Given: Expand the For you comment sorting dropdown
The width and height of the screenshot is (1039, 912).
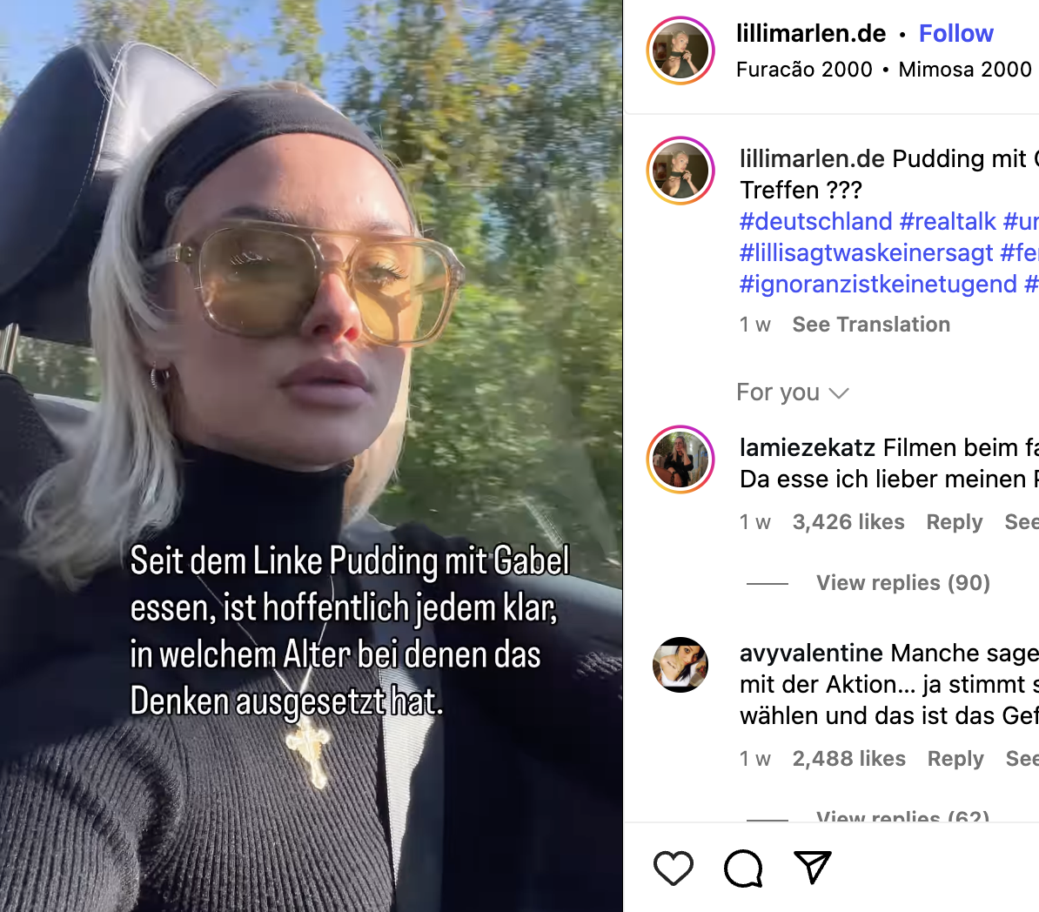Looking at the screenshot, I should (x=793, y=392).
